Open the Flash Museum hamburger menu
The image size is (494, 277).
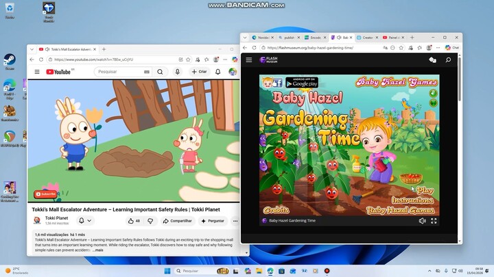click(x=249, y=60)
